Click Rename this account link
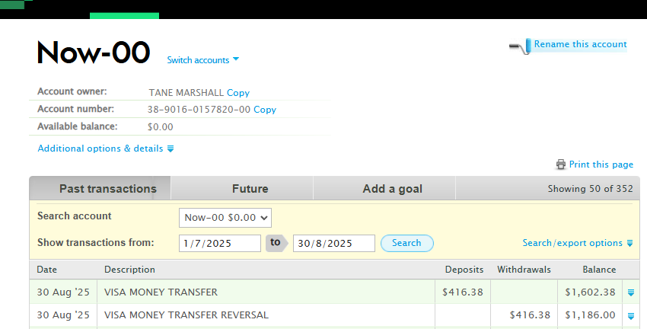Screen dimensions: 647x329 coord(580,44)
